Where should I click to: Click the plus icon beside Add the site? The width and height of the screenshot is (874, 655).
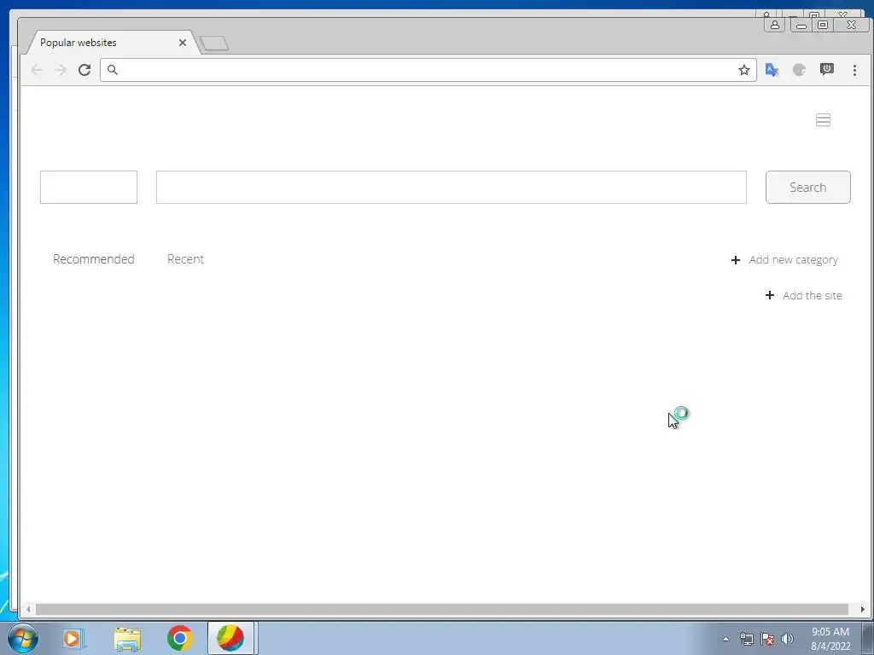pyautogui.click(x=770, y=295)
